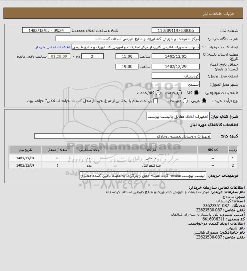This screenshot has width=247, height=271.
Task: Click the میز کنفرانس item name cell
Action: point(151,166)
